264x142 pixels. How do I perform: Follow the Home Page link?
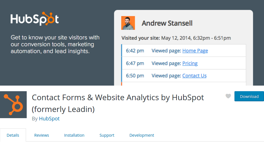click(x=195, y=51)
